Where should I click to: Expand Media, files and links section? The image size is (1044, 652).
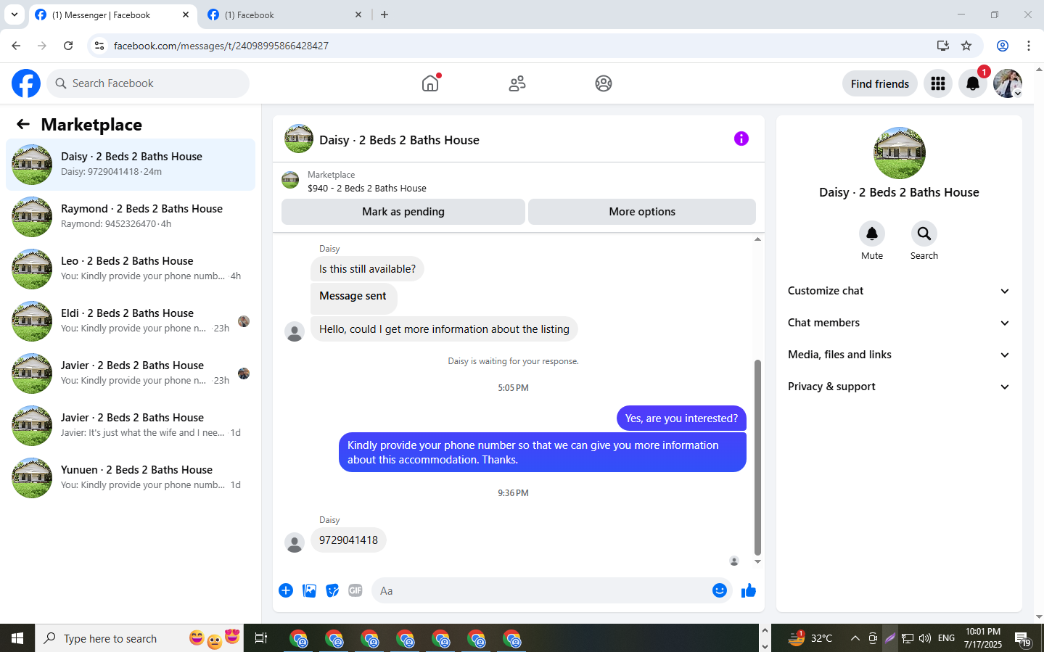899,355
